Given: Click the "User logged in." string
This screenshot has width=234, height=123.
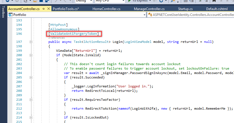Looking at the screenshot, I should point(133,86).
